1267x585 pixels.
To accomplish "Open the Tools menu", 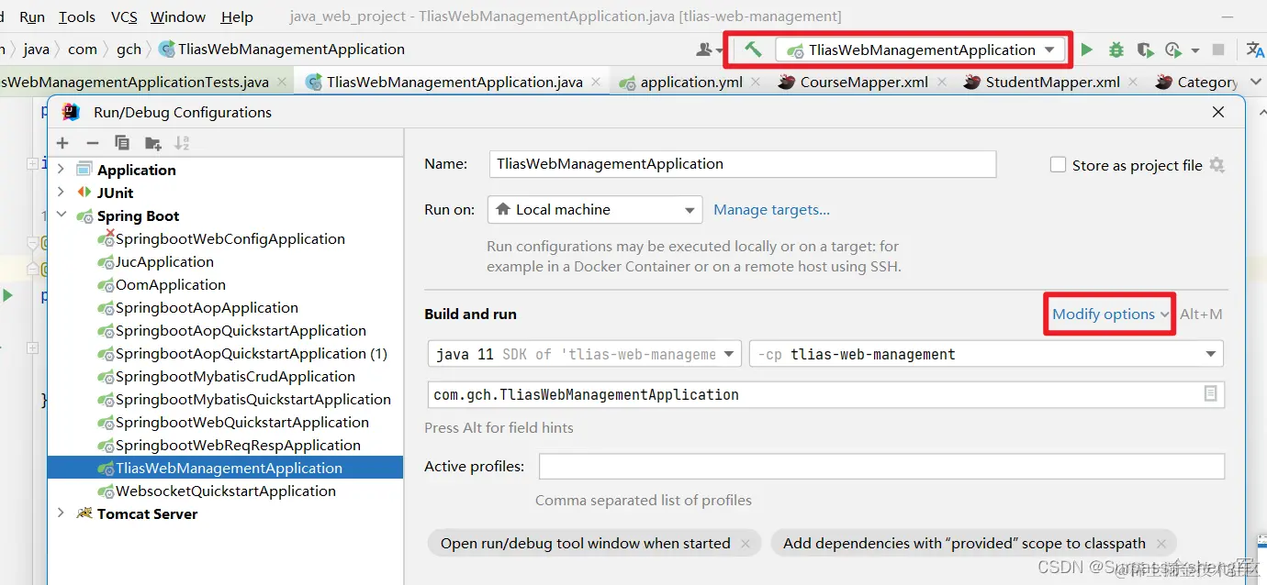I will 77,17.
